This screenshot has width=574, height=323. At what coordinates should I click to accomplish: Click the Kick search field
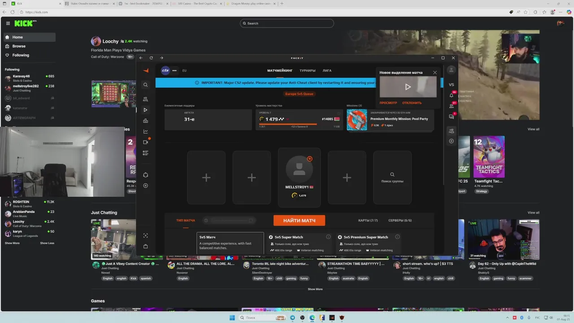pyautogui.click(x=287, y=23)
